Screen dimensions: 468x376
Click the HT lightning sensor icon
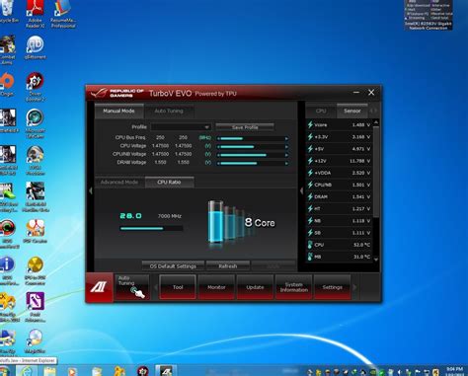[310, 208]
